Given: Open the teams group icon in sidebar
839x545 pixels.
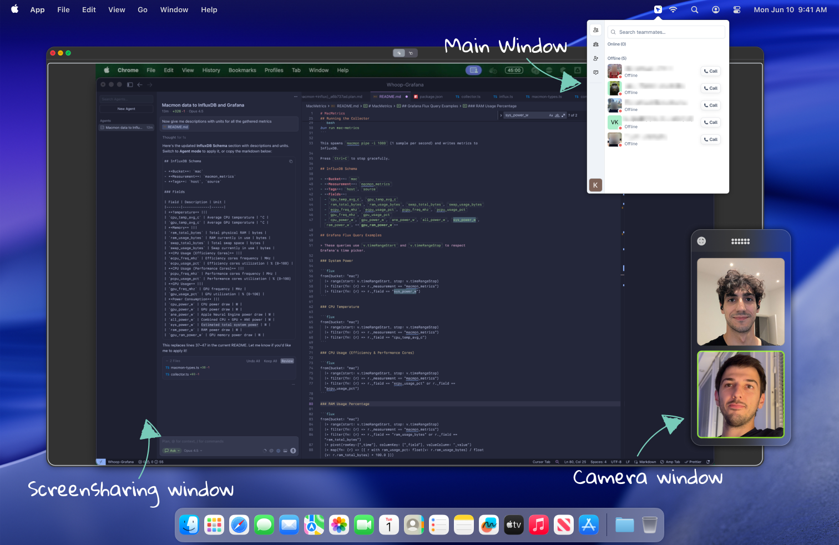Looking at the screenshot, I should (x=595, y=44).
